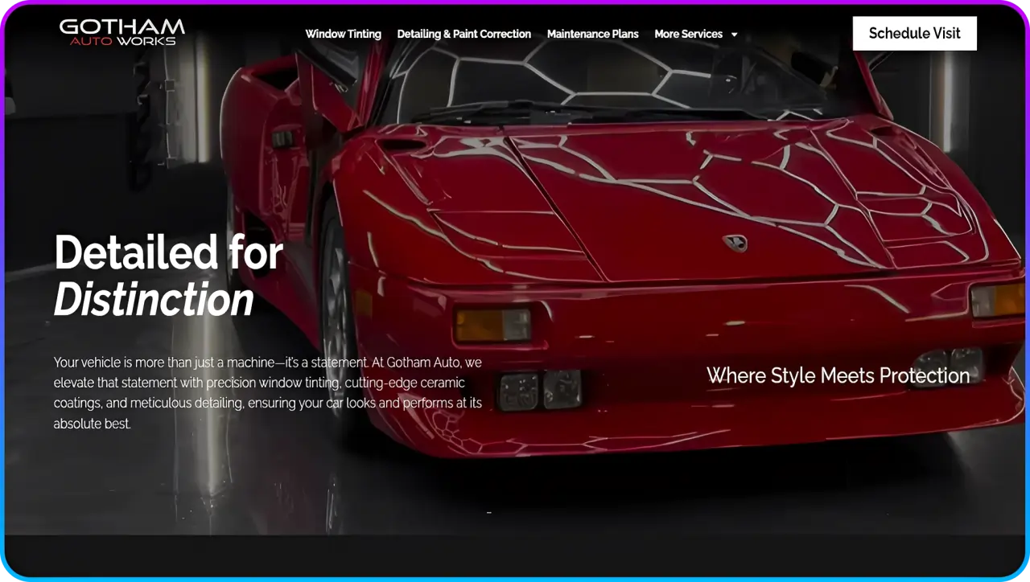1030x582 pixels.
Task: Click the dark bar below the hero image
Action: (x=515, y=555)
